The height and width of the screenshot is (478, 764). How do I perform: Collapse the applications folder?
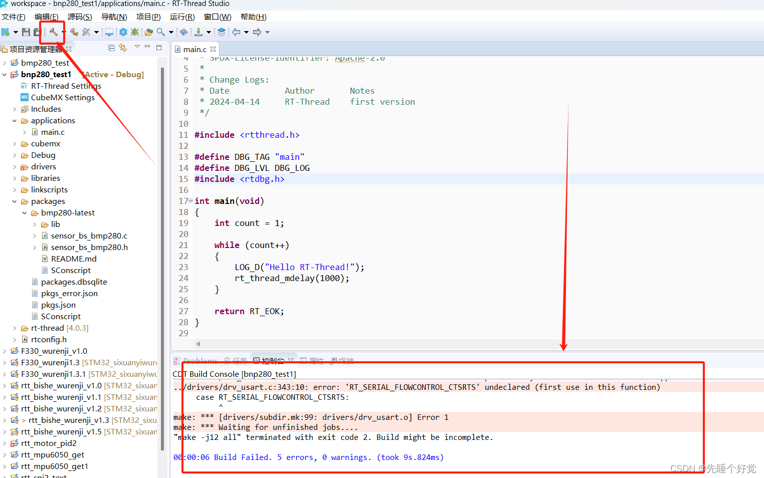click(15, 120)
